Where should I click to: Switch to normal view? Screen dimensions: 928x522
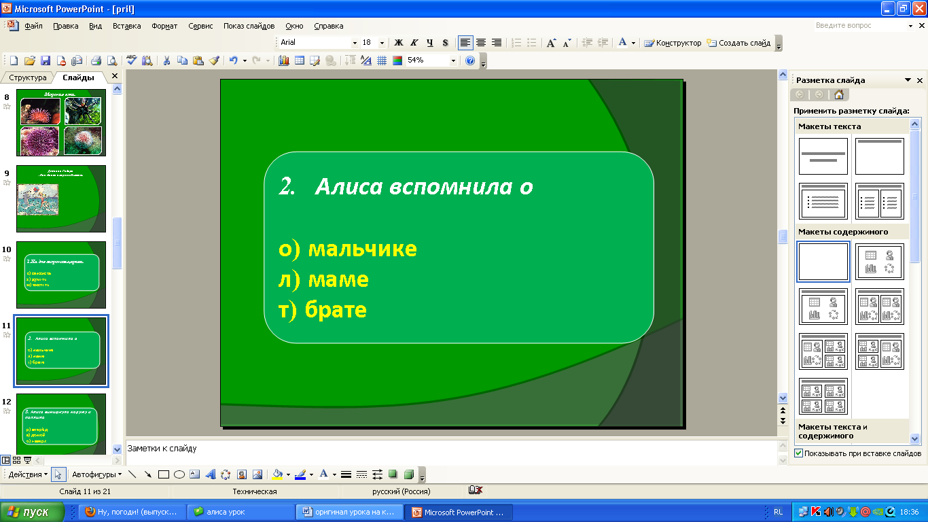[6, 460]
